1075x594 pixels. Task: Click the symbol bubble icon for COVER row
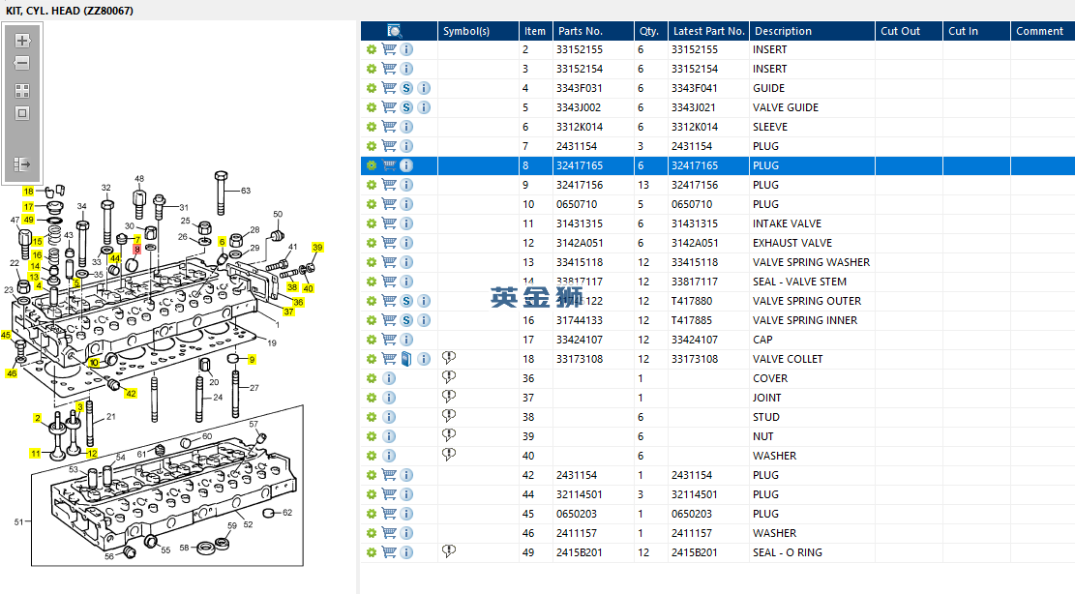pos(449,377)
